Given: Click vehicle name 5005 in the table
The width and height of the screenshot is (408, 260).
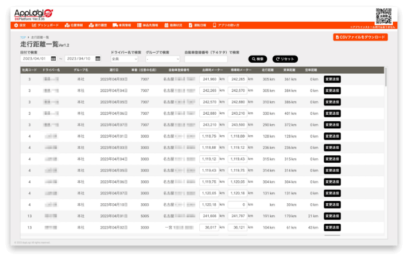Looking at the screenshot, I should [145, 216].
